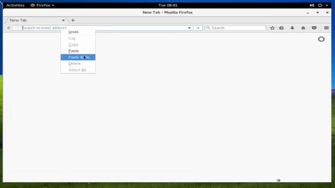Close the New Tab tab
The width and height of the screenshot is (335, 188).
[x=63, y=20]
